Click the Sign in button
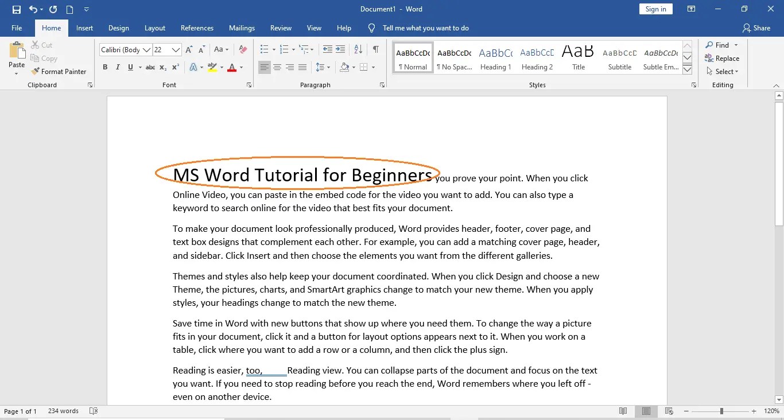The width and height of the screenshot is (784, 420). coord(655,9)
